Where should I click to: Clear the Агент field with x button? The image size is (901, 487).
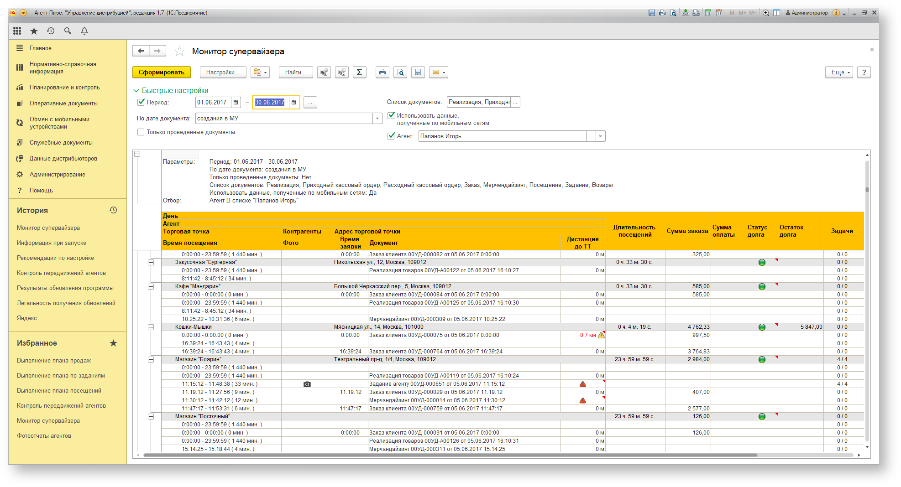tap(601, 136)
